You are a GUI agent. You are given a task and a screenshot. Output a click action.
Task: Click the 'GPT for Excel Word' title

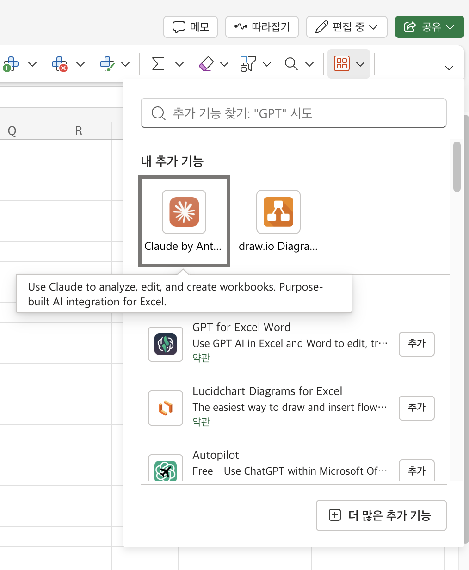(241, 327)
